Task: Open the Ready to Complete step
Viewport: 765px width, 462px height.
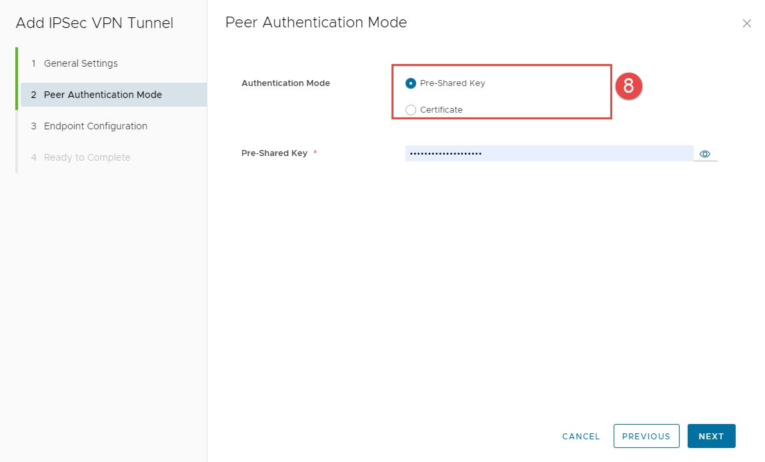Action: 87,157
